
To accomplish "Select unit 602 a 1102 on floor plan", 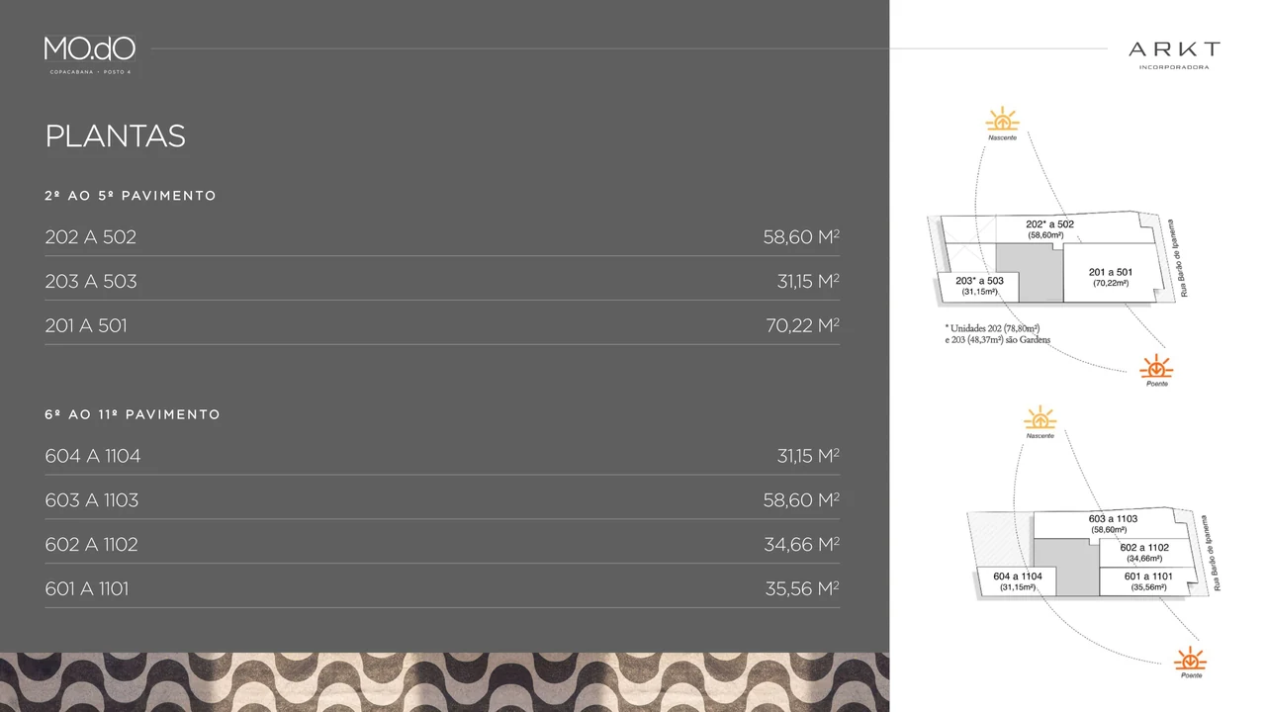I will pos(1143,553).
